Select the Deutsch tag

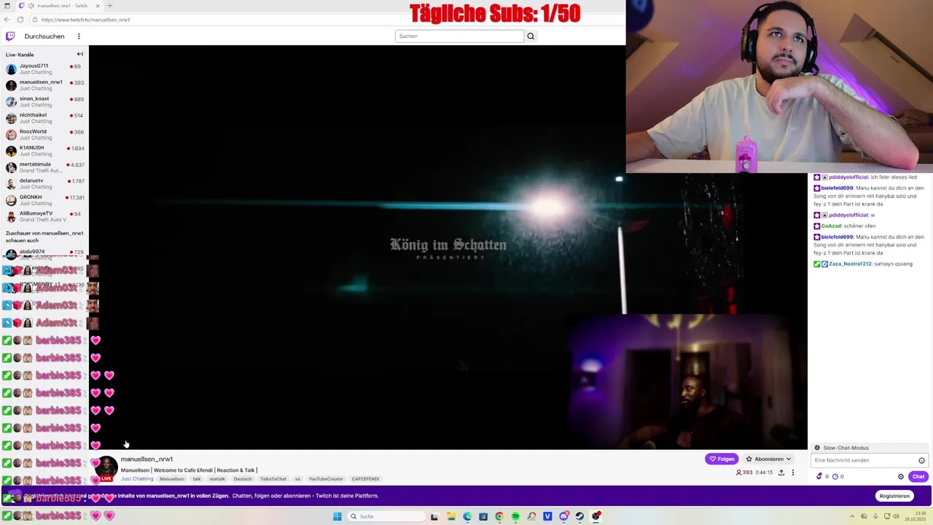[x=243, y=479]
